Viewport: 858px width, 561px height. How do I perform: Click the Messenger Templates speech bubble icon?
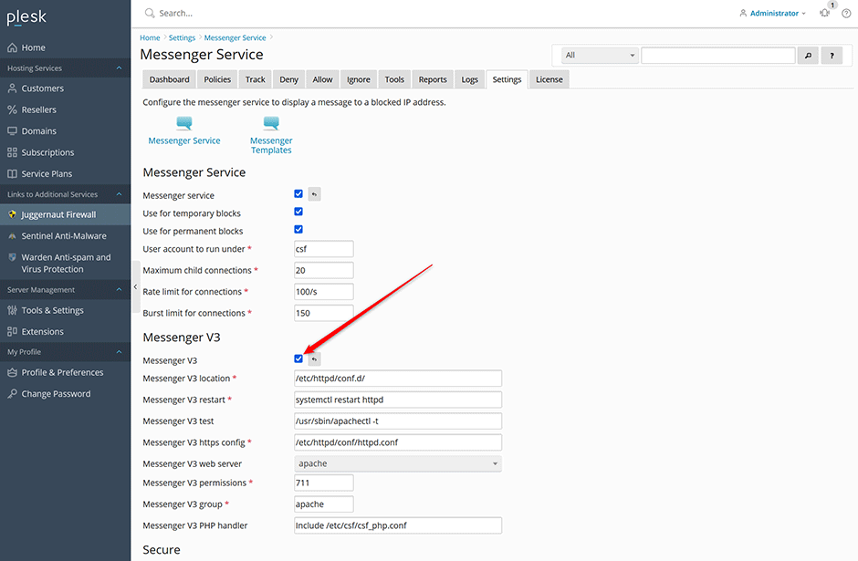point(271,123)
